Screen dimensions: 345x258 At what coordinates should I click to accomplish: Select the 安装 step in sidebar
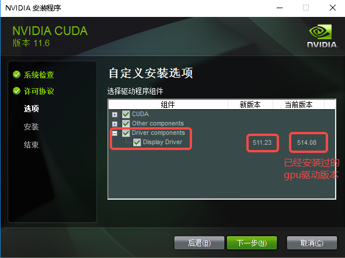pos(32,127)
